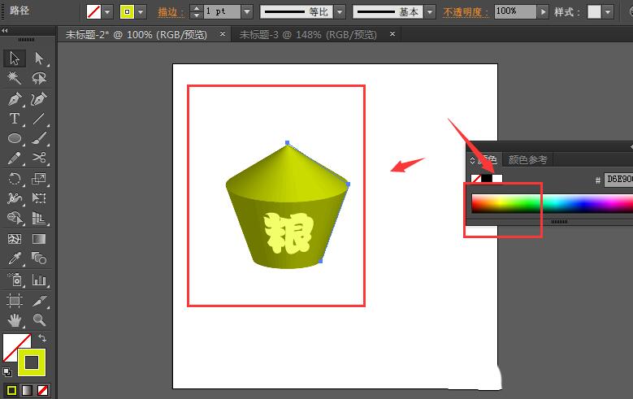Select the Blend tool
The height and width of the screenshot is (399, 633).
click(x=39, y=258)
